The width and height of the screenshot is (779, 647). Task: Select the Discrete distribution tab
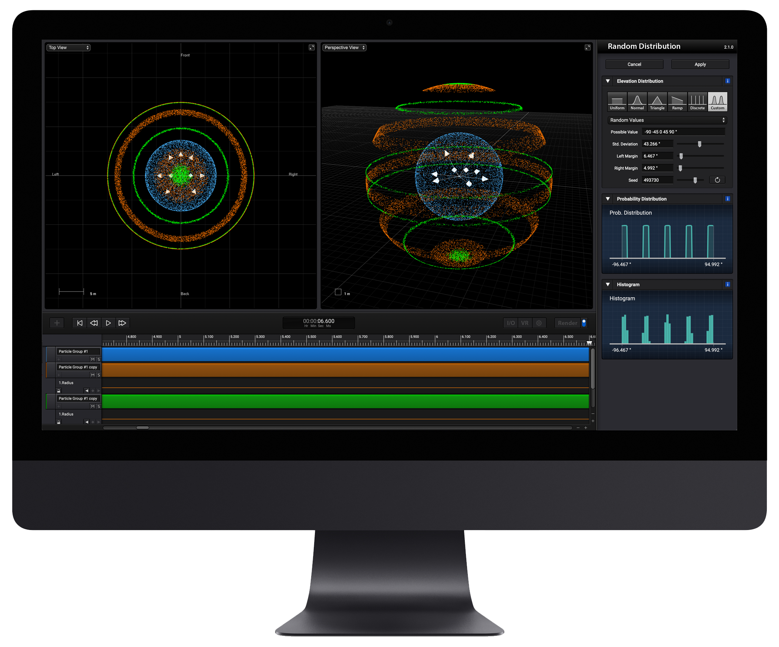pyautogui.click(x=697, y=102)
